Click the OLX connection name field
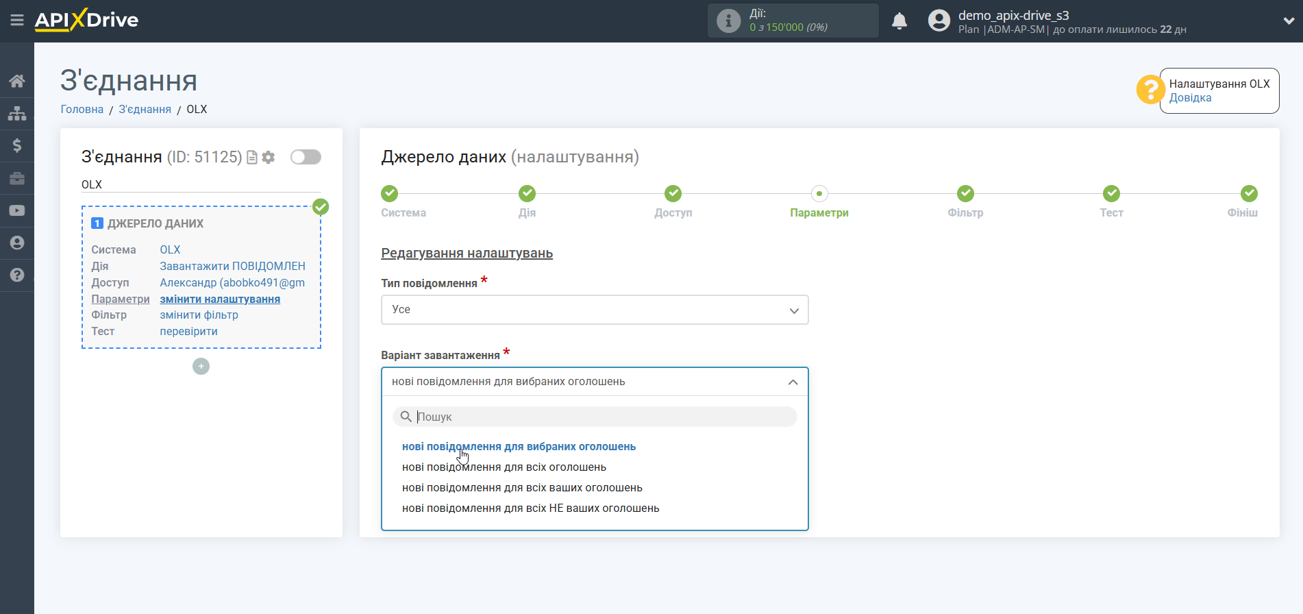1303x614 pixels. pos(201,185)
